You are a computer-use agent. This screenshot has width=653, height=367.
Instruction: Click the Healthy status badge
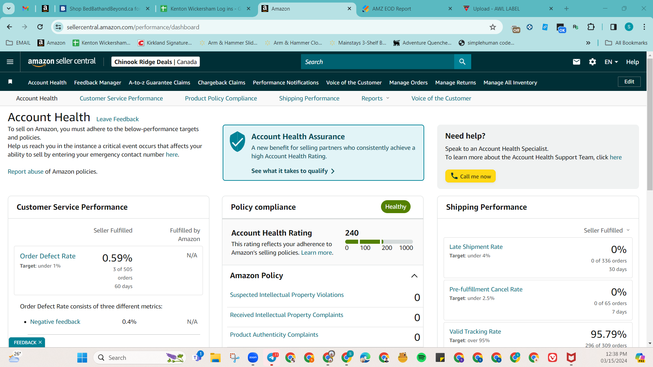[x=396, y=207]
